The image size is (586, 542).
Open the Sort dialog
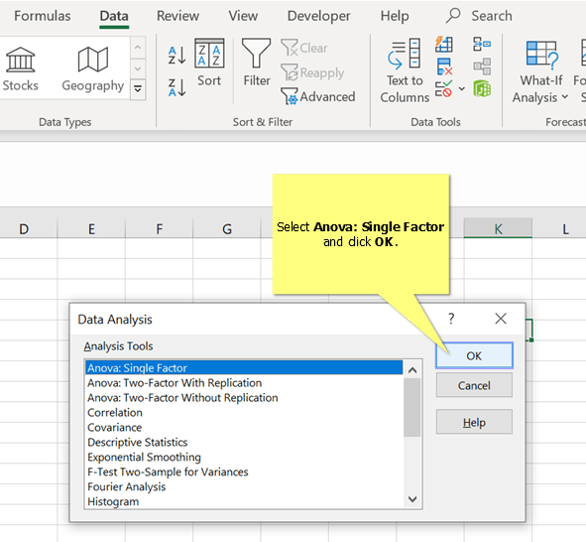point(209,63)
